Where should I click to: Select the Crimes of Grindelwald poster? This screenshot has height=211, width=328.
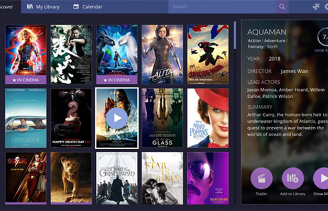pyautogui.click(x=117, y=178)
